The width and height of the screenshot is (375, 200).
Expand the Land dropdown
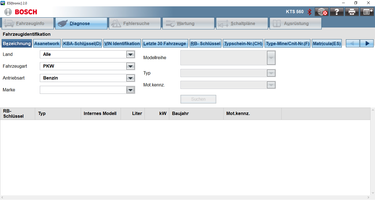[130, 54]
